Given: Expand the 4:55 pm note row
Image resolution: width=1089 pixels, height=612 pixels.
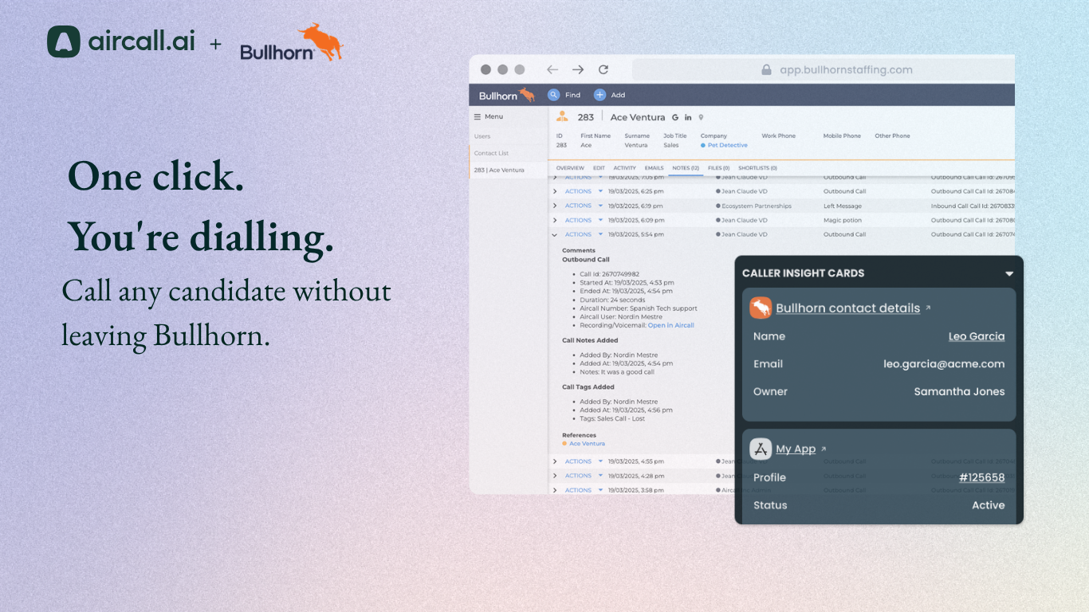Looking at the screenshot, I should 555,461.
